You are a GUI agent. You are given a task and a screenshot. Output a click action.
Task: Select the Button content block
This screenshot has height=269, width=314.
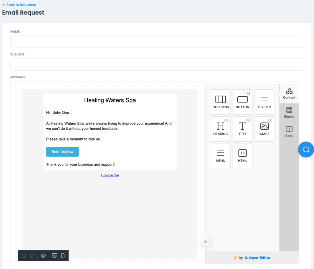pos(242,102)
